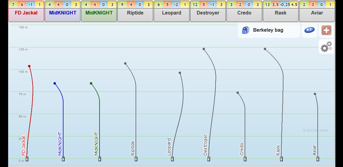
Task: Click the blue MidKNIGHT tee marker at 0 m
Action: (63, 159)
